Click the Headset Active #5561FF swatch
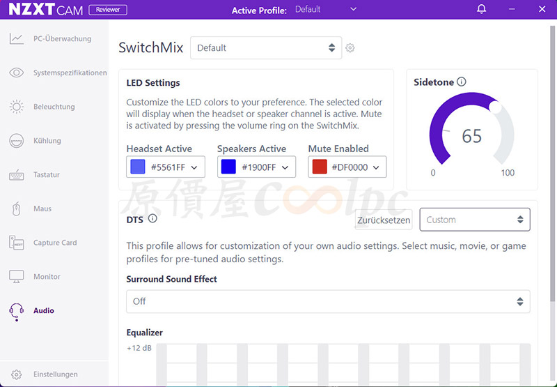Image resolution: width=557 pixels, height=387 pixels. [138, 167]
